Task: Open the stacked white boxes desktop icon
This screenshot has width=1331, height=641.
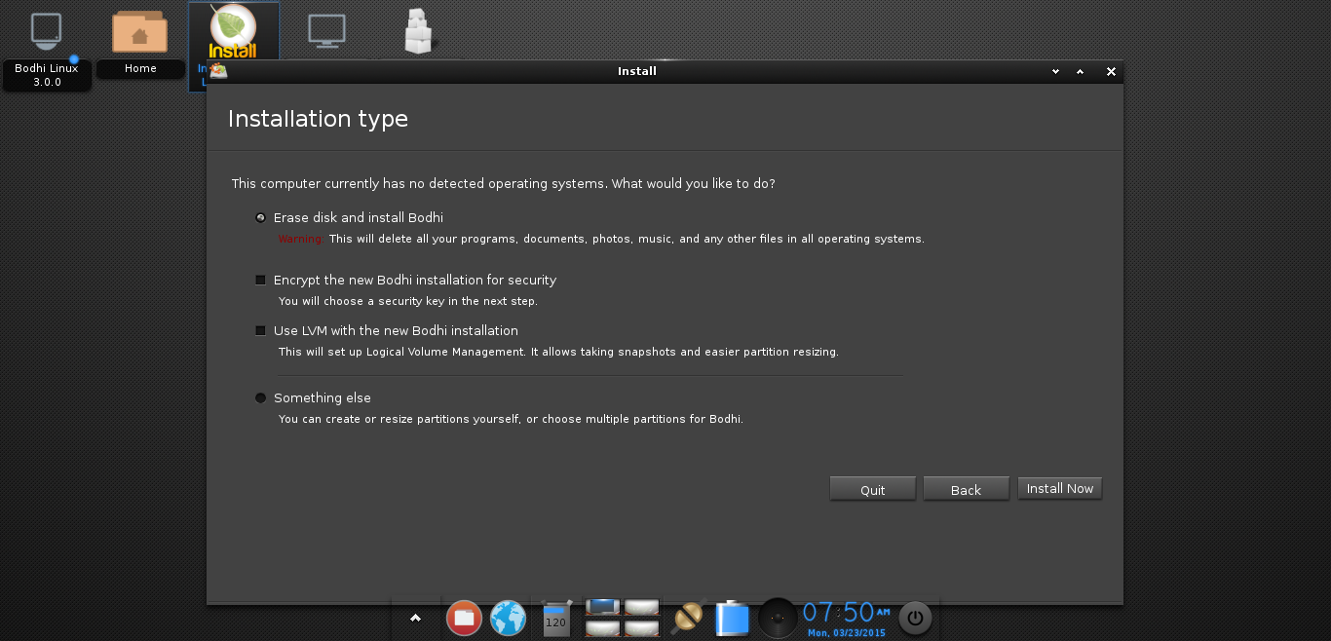Action: pos(418,31)
